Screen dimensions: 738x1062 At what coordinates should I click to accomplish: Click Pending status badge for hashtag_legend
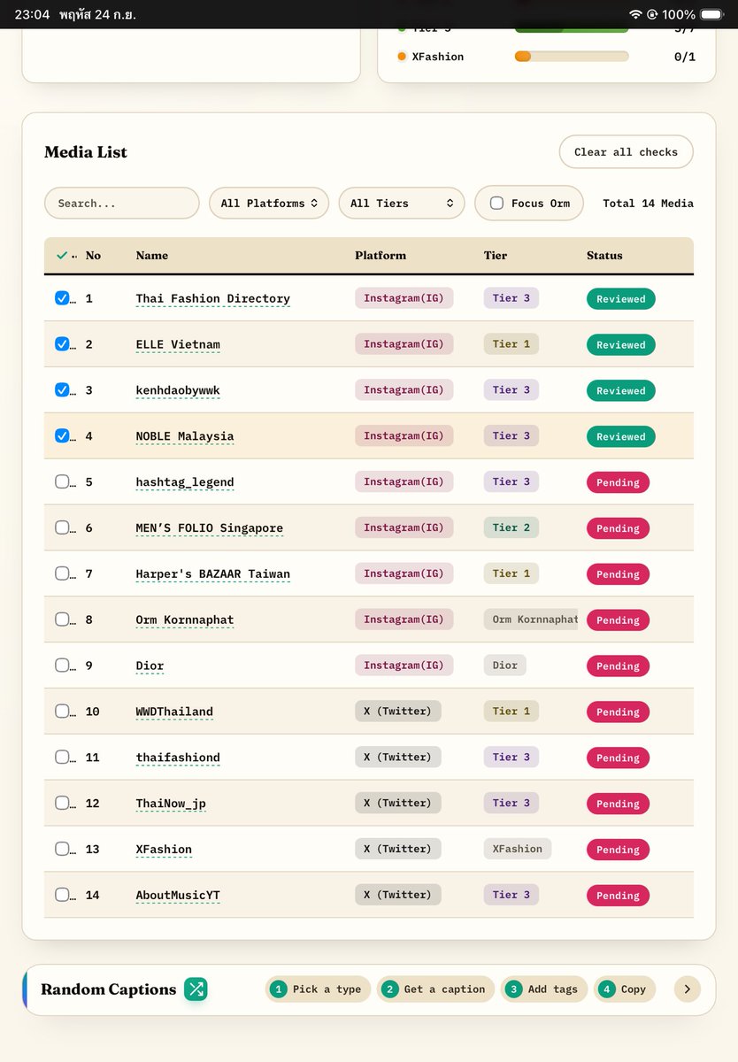click(x=618, y=483)
